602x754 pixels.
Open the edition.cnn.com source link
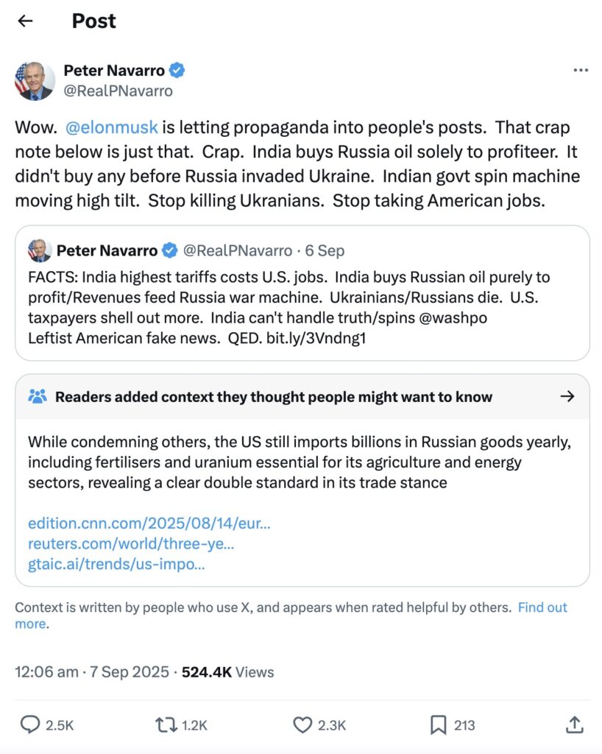(149, 524)
